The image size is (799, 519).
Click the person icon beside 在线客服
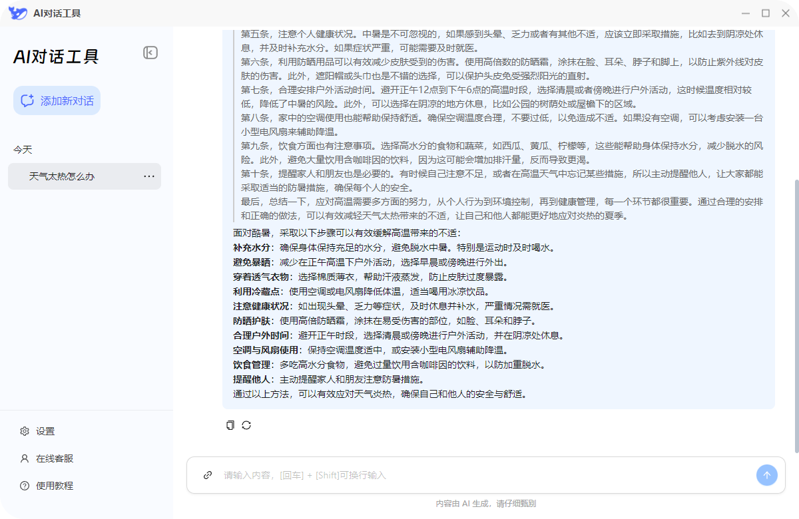pos(25,458)
